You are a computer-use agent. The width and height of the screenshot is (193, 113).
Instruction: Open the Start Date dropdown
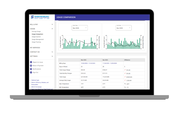tap(80, 28)
